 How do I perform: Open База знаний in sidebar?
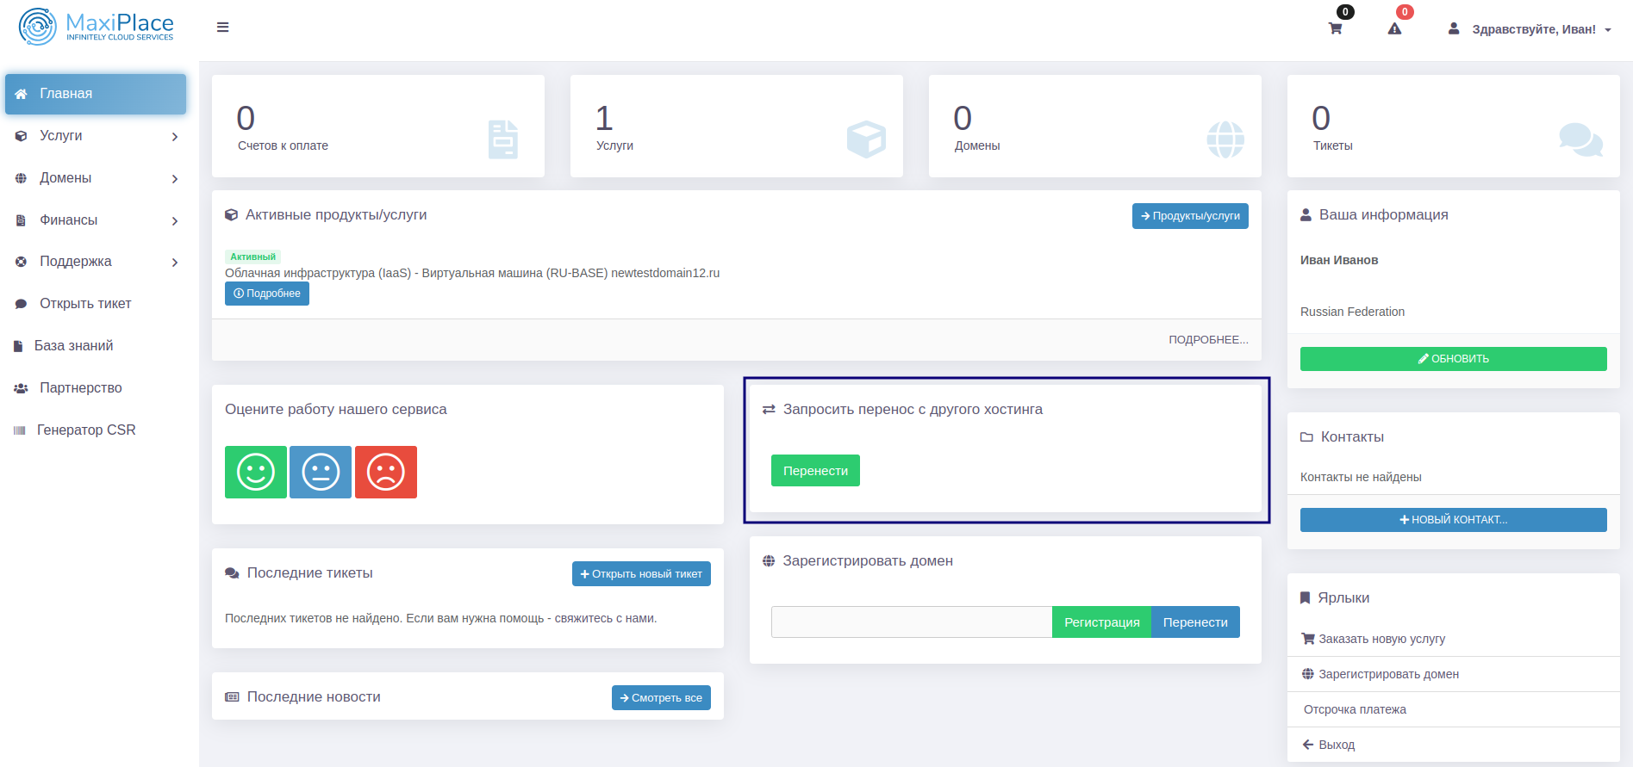click(x=96, y=346)
